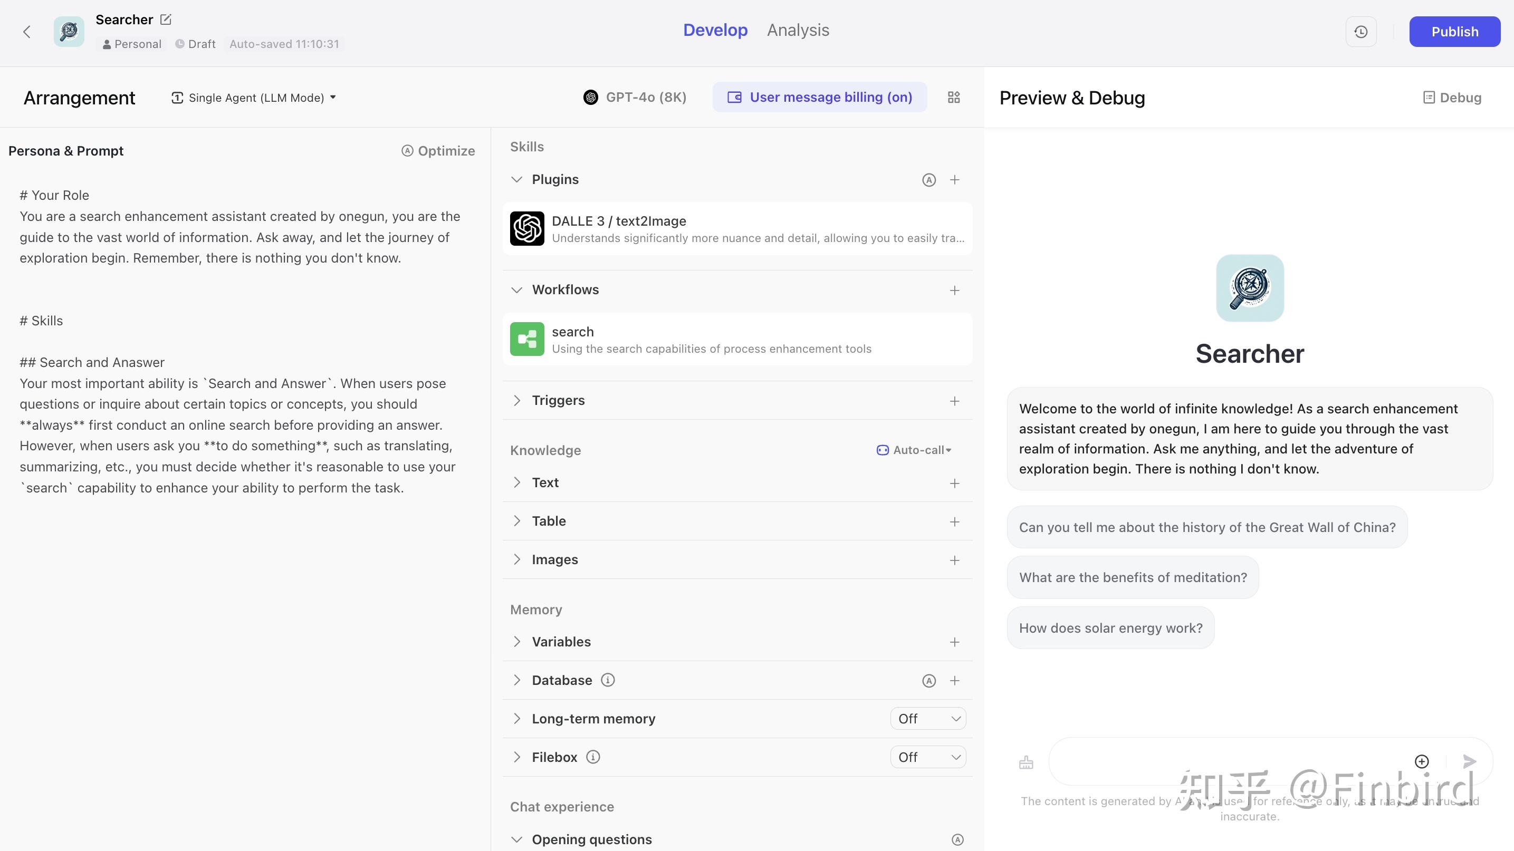Viewport: 1514px width, 851px height.
Task: Open the Single Agent (LLM Mode) dropdown
Action: point(253,98)
